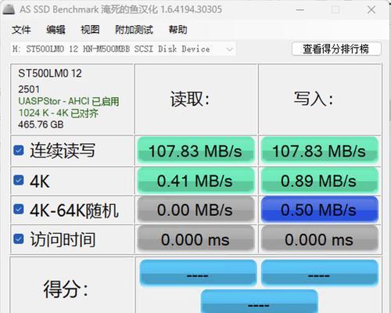Click the 写入: column header
Image resolution: width=391 pixels, height=313 pixels.
click(x=314, y=99)
